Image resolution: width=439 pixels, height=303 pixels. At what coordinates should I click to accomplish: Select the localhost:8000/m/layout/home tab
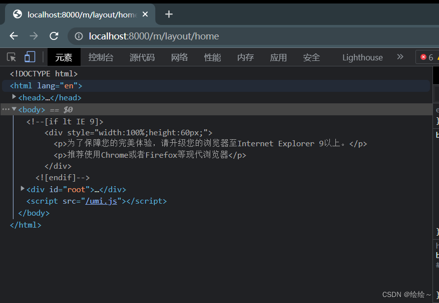pos(80,14)
